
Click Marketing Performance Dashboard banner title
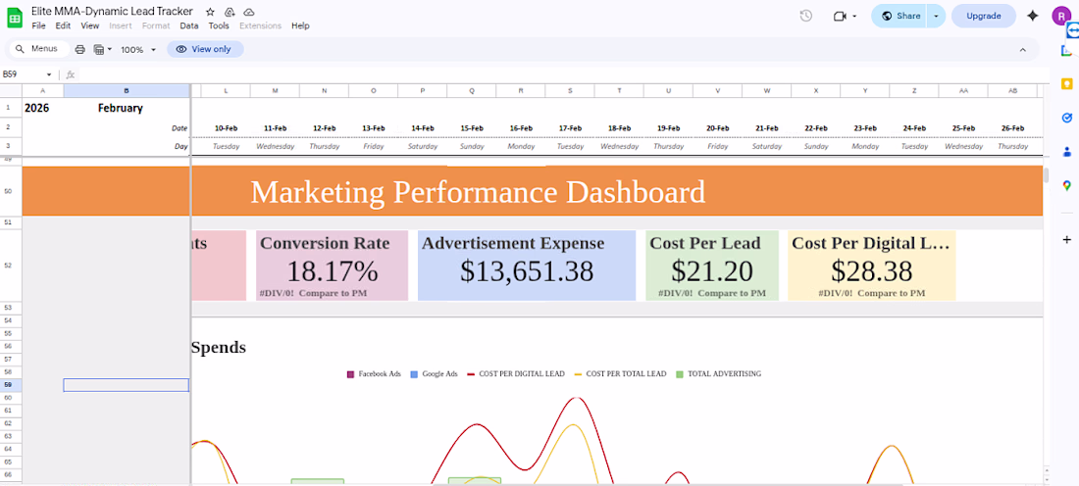(x=478, y=192)
